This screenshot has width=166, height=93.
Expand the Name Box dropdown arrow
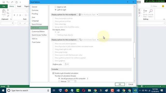coord(12,23)
